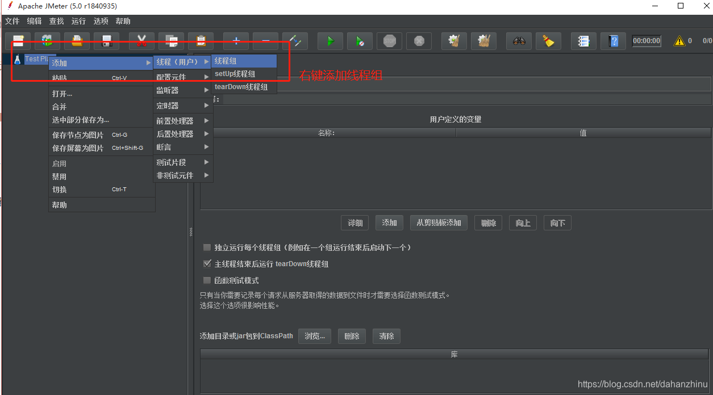Uncheck 主线程结束后运行 tearDown线程组
Image resolution: width=713 pixels, height=395 pixels.
207,264
